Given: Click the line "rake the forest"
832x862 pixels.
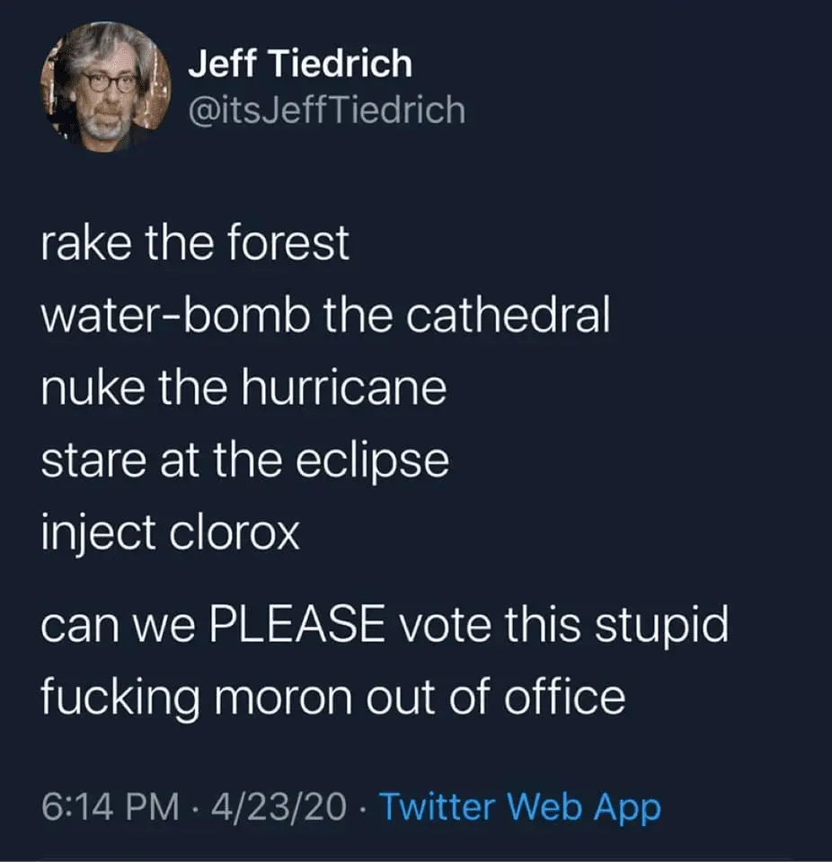Looking at the screenshot, I should click(x=195, y=244).
